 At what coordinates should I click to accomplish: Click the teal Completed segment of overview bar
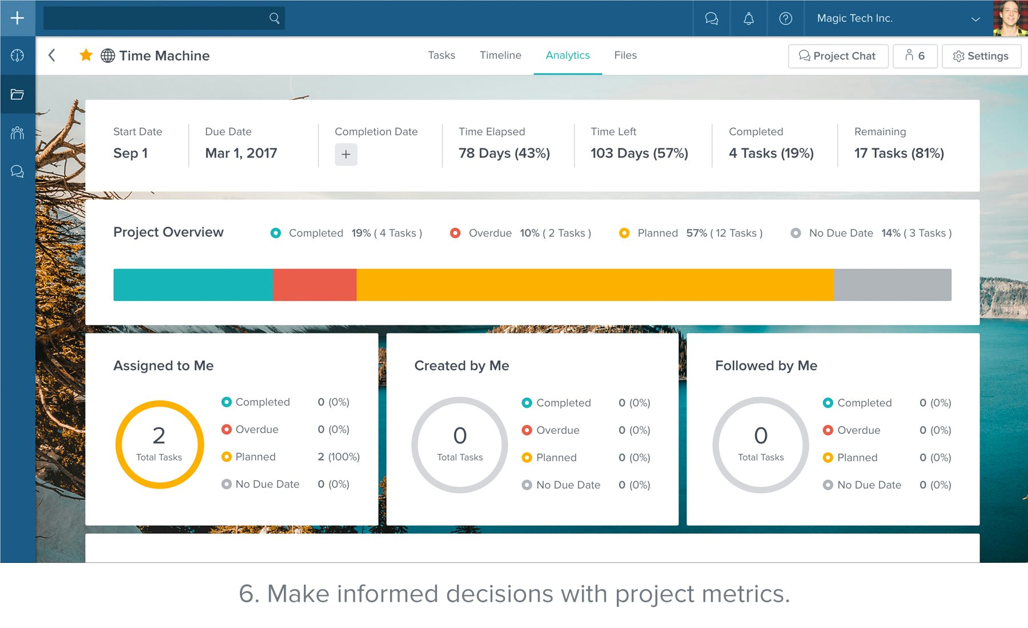pos(193,285)
